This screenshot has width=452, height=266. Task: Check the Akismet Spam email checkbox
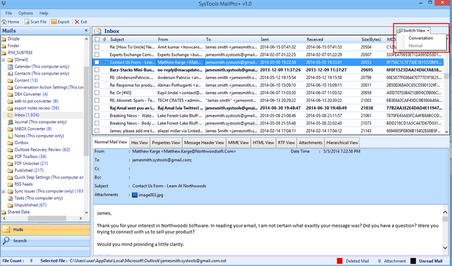coord(97,101)
